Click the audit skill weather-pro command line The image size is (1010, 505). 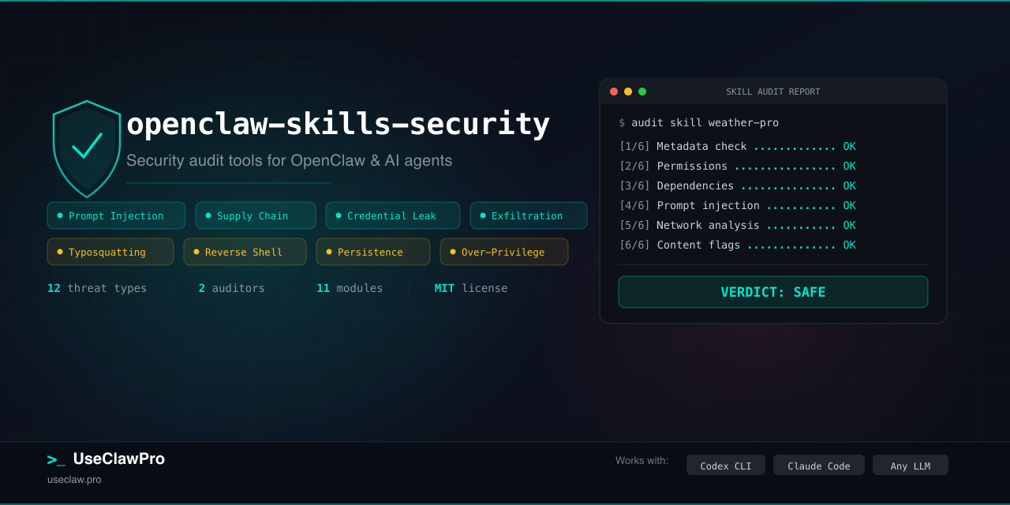[698, 122]
